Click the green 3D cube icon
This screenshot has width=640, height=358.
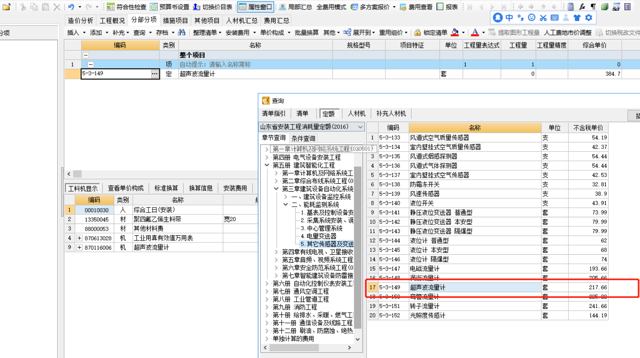pyautogui.click(x=604, y=7)
